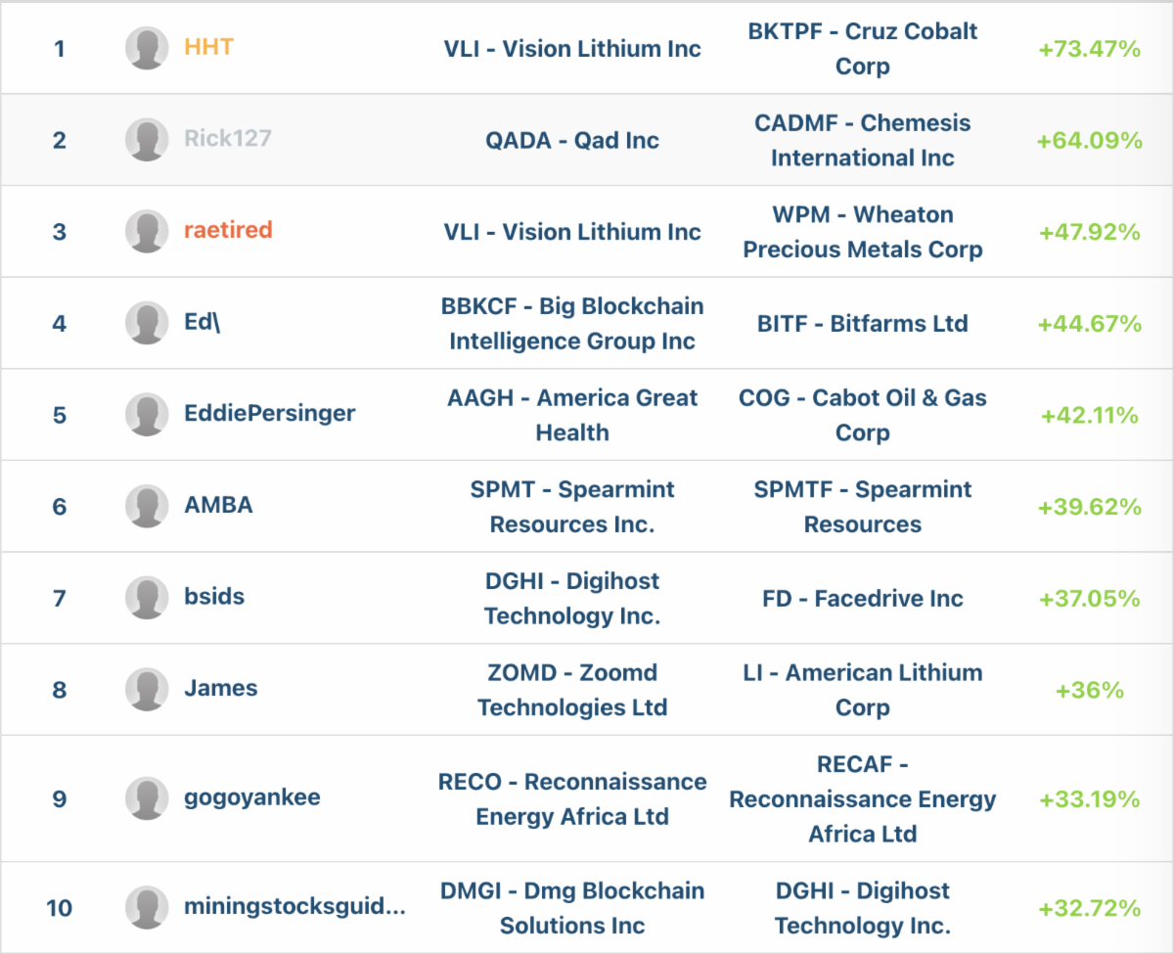Open WPM - Wheaton Precious Metals Corp

coord(862,232)
